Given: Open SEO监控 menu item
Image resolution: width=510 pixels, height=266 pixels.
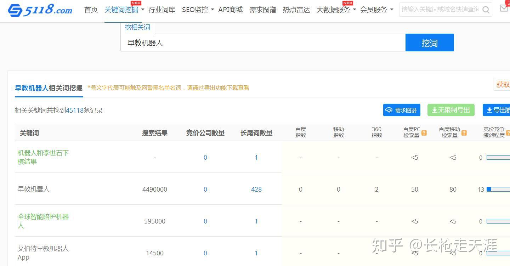Looking at the screenshot, I should pyautogui.click(x=195, y=10).
